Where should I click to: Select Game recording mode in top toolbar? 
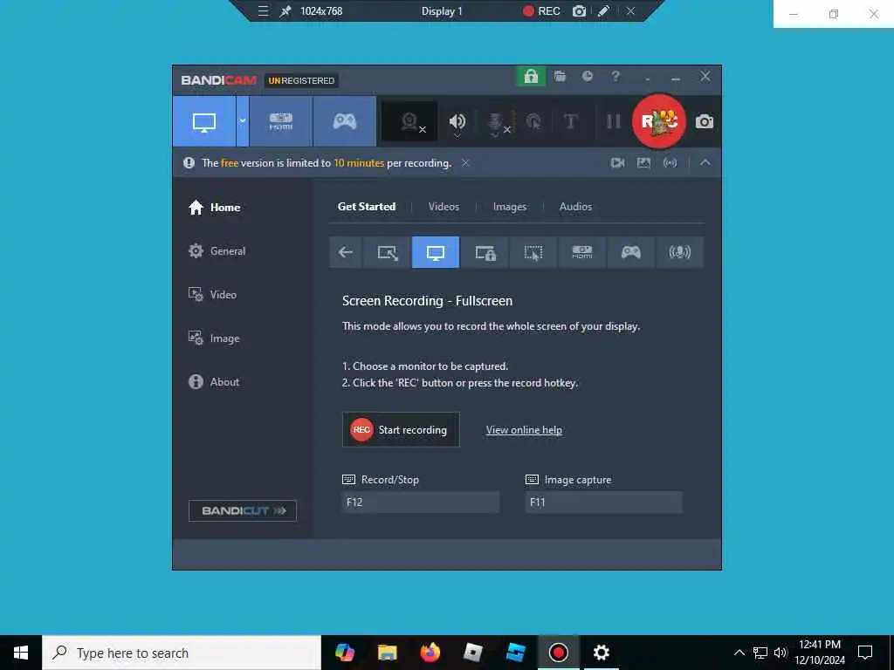click(344, 121)
